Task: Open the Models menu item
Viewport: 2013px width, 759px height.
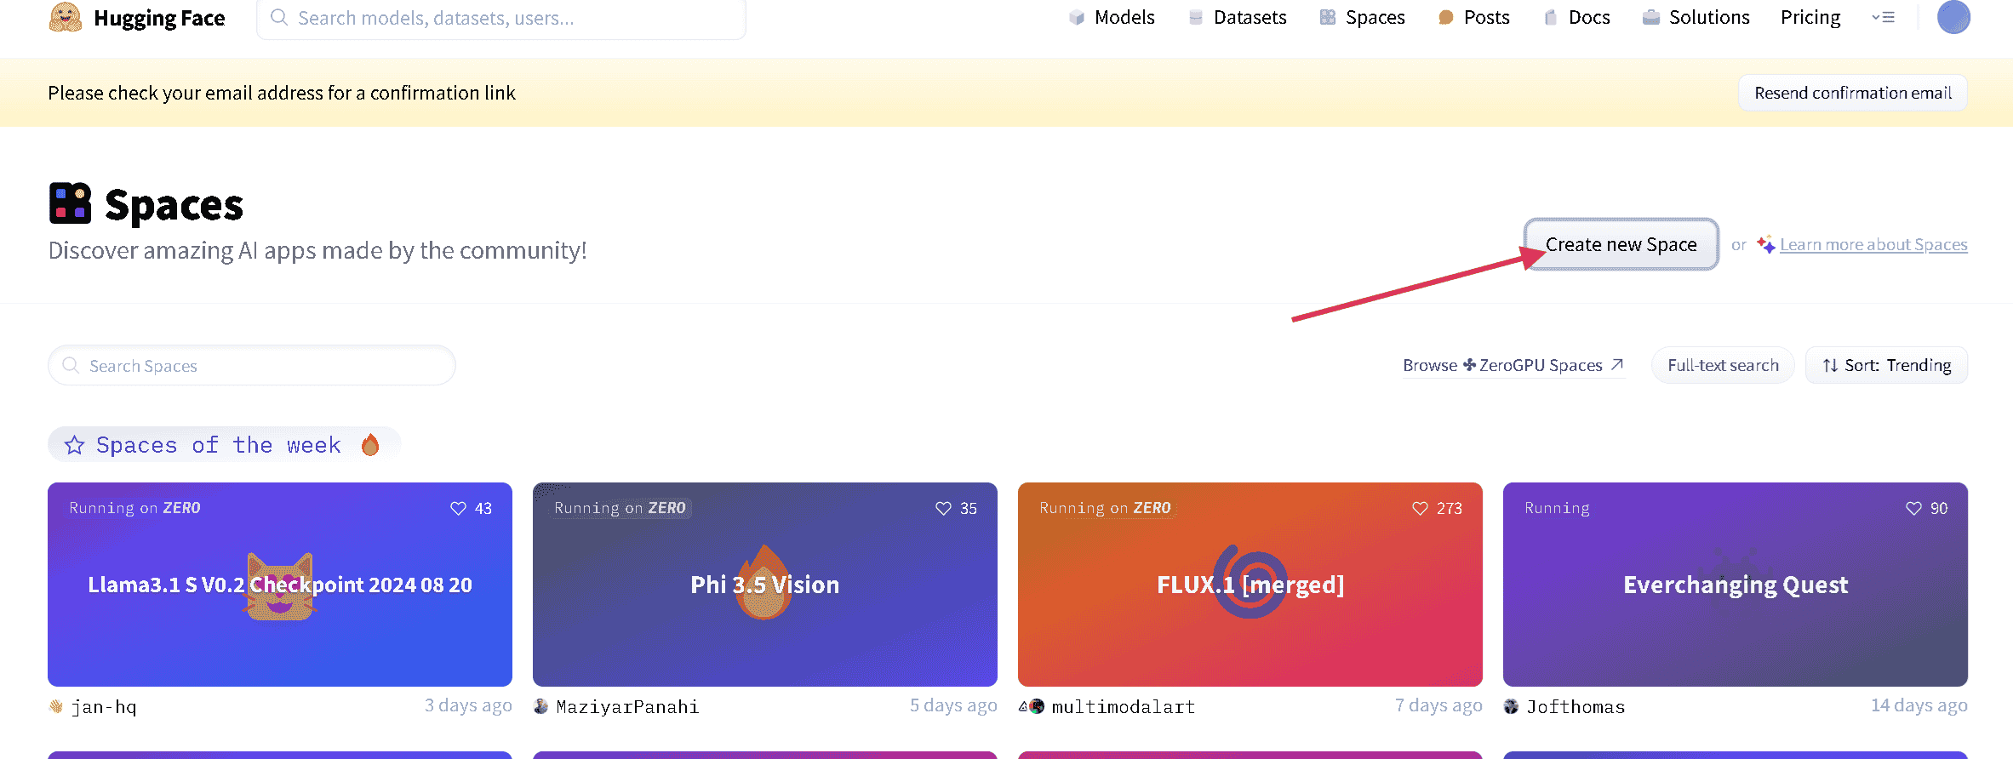Action: click(1112, 17)
